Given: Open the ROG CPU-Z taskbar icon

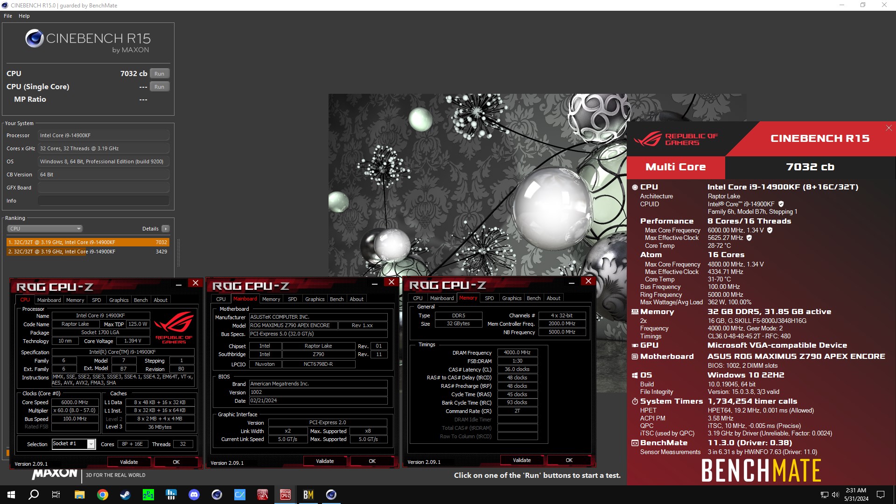Looking at the screenshot, I should click(285, 495).
